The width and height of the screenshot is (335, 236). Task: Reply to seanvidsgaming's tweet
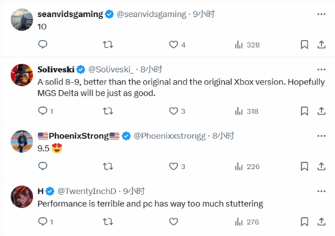click(x=43, y=44)
